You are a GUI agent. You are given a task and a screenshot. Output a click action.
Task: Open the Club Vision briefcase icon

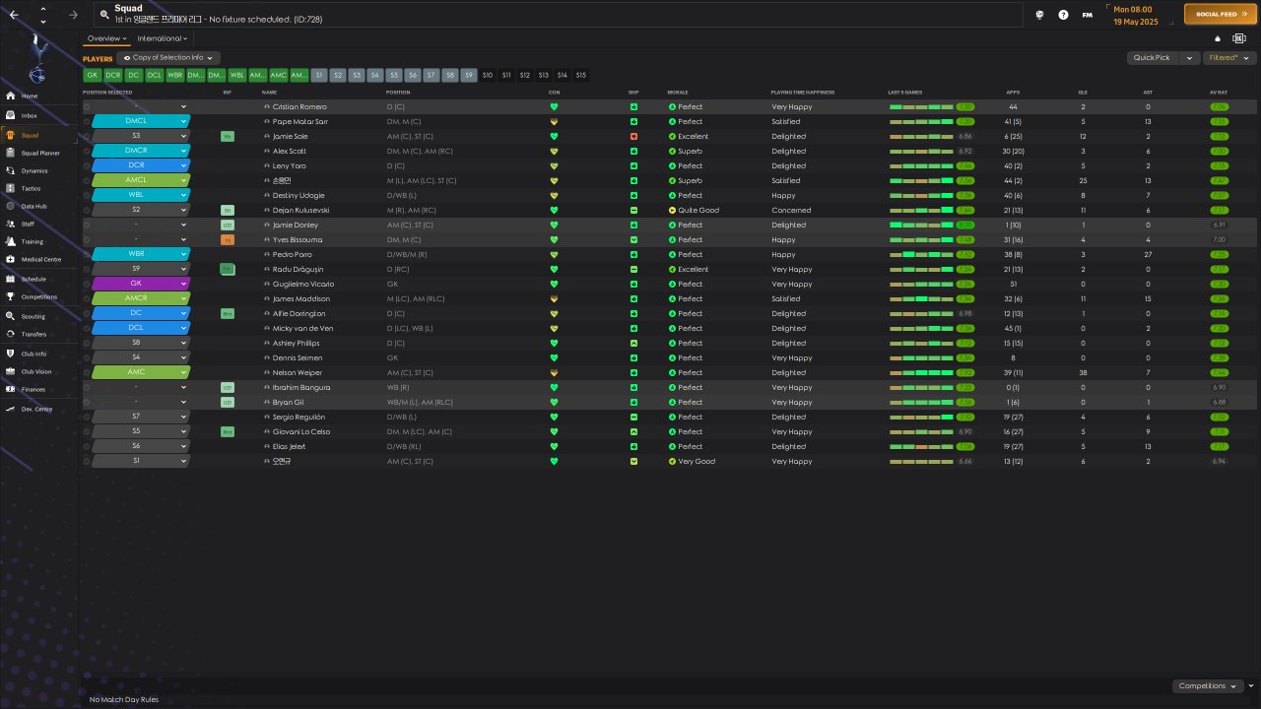click(x=11, y=371)
